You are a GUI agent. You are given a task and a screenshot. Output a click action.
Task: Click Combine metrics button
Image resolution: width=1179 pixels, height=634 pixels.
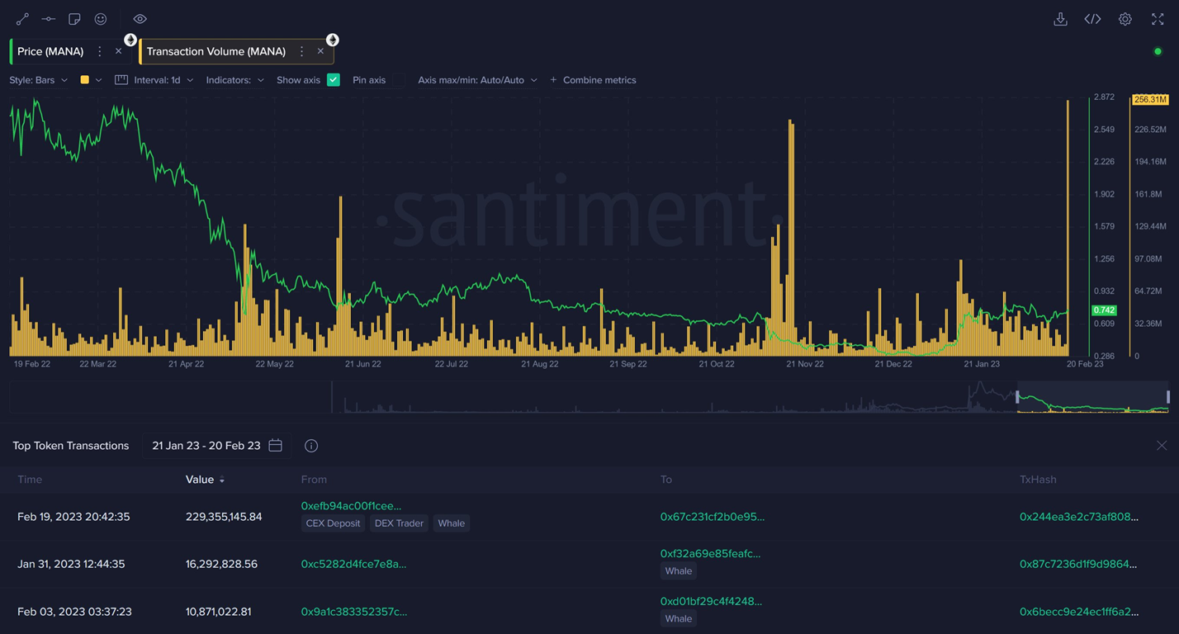point(593,80)
